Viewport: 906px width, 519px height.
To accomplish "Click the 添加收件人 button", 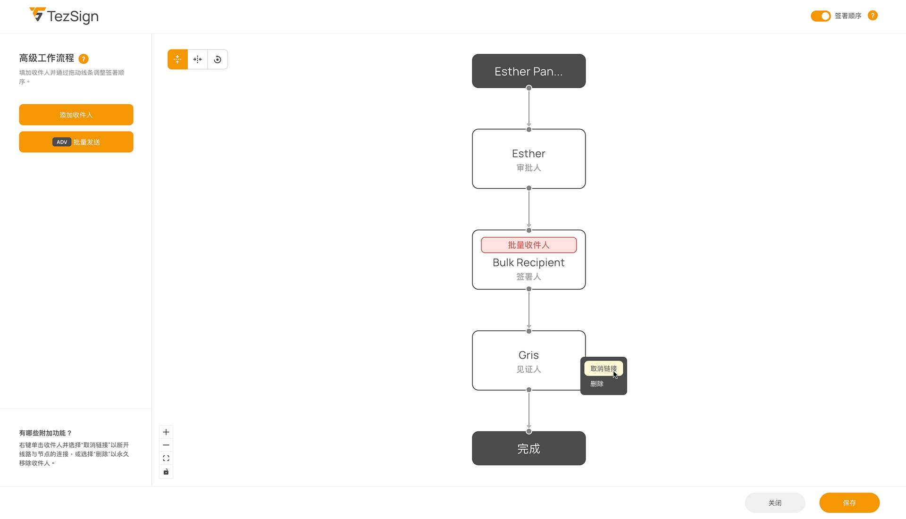I will tap(76, 115).
